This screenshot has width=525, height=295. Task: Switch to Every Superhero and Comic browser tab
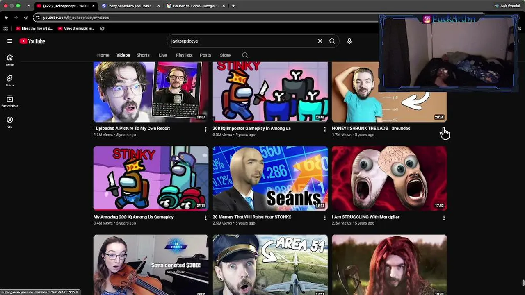tap(130, 6)
